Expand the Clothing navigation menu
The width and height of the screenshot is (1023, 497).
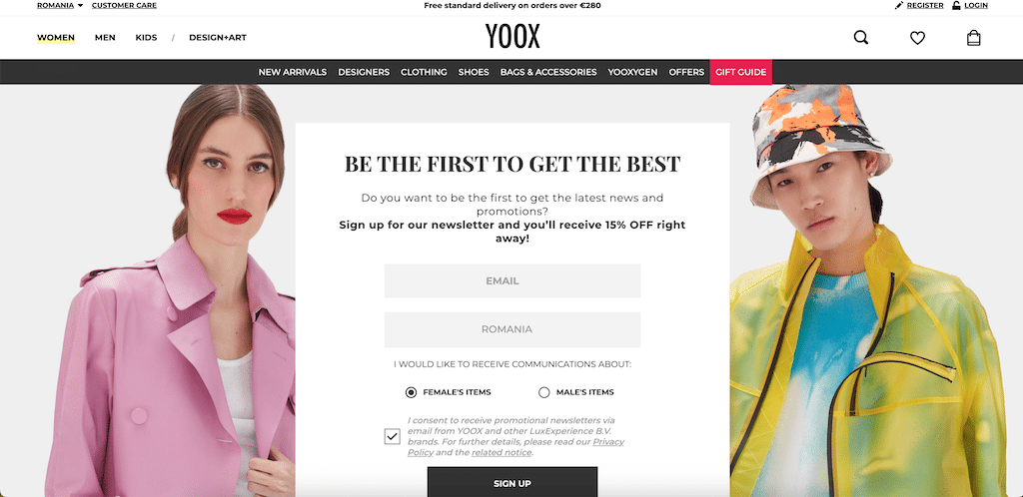click(x=424, y=72)
